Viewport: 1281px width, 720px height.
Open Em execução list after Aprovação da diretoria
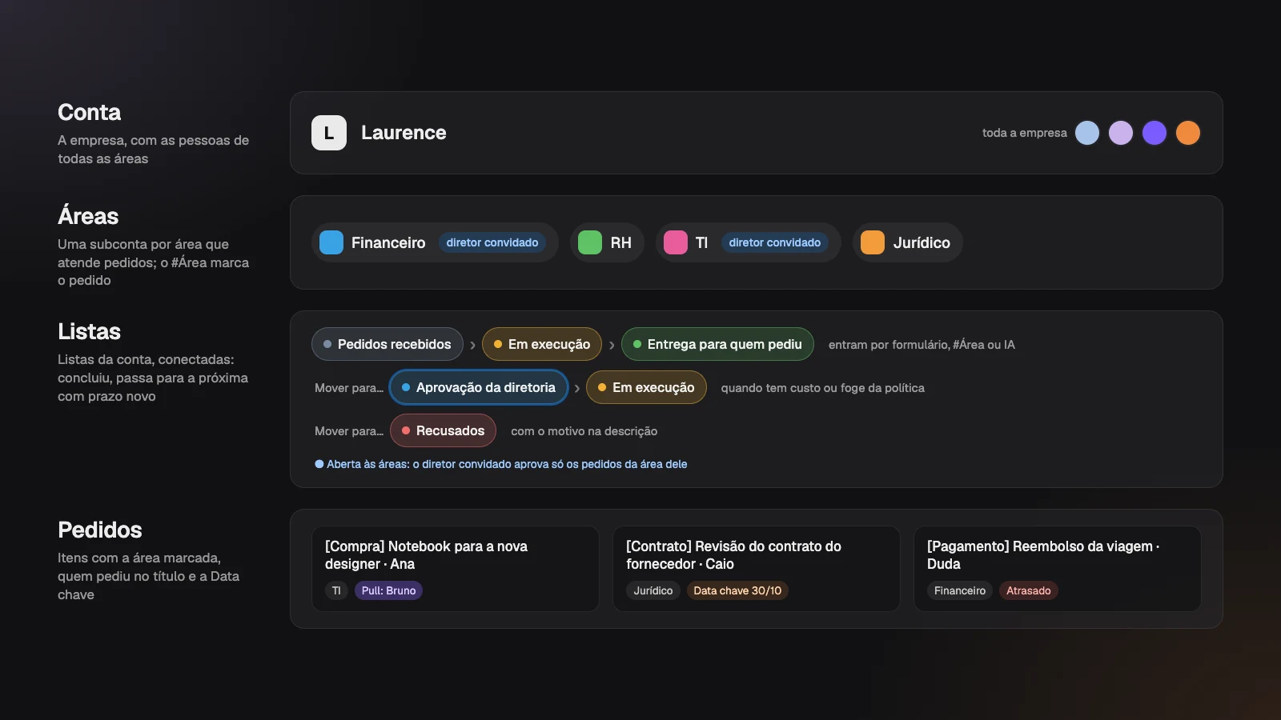(x=646, y=387)
